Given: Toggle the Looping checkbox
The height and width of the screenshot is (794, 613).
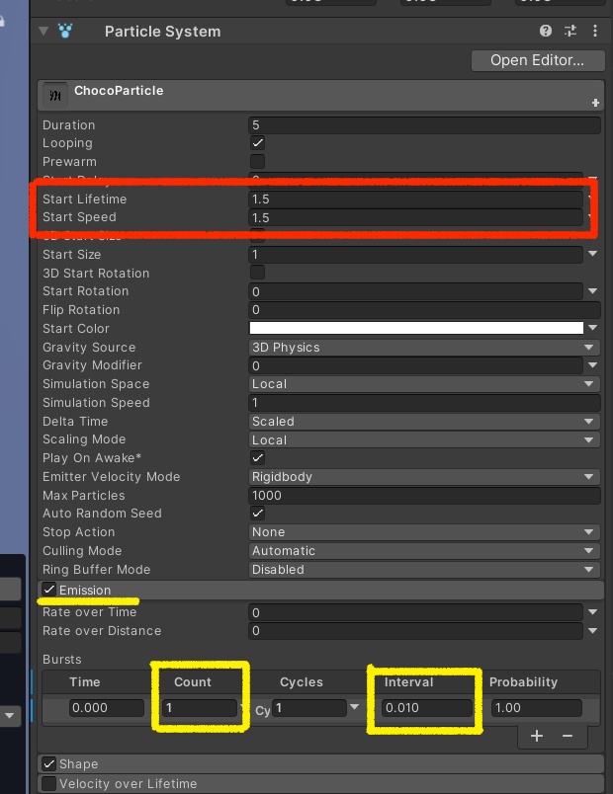Looking at the screenshot, I should 258,143.
